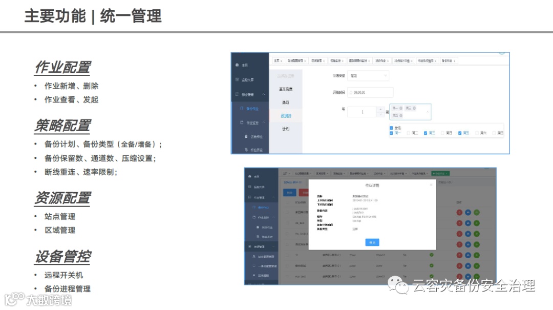
Task: Click red delete icon in 备份测试 row
Action: 459,265
